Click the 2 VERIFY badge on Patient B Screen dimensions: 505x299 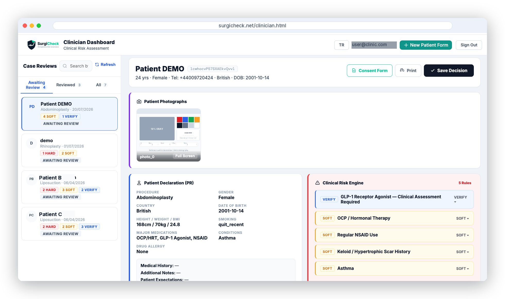89,190
